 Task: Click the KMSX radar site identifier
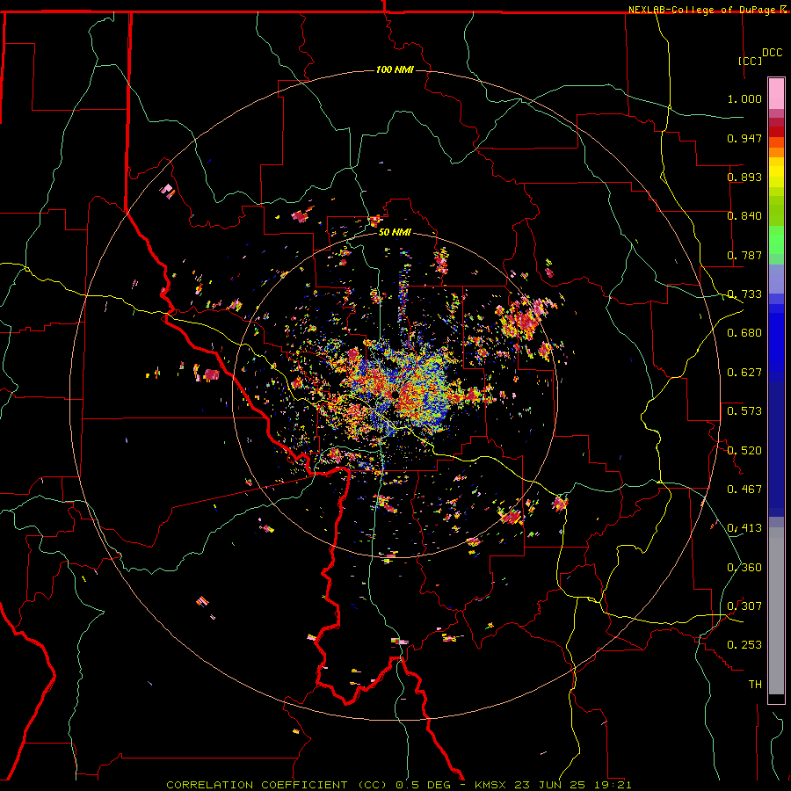tap(490, 785)
